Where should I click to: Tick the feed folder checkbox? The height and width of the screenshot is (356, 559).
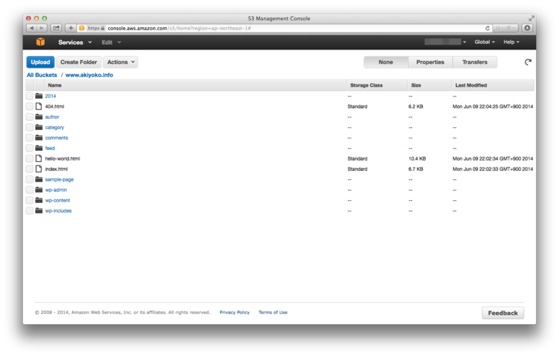(29, 148)
